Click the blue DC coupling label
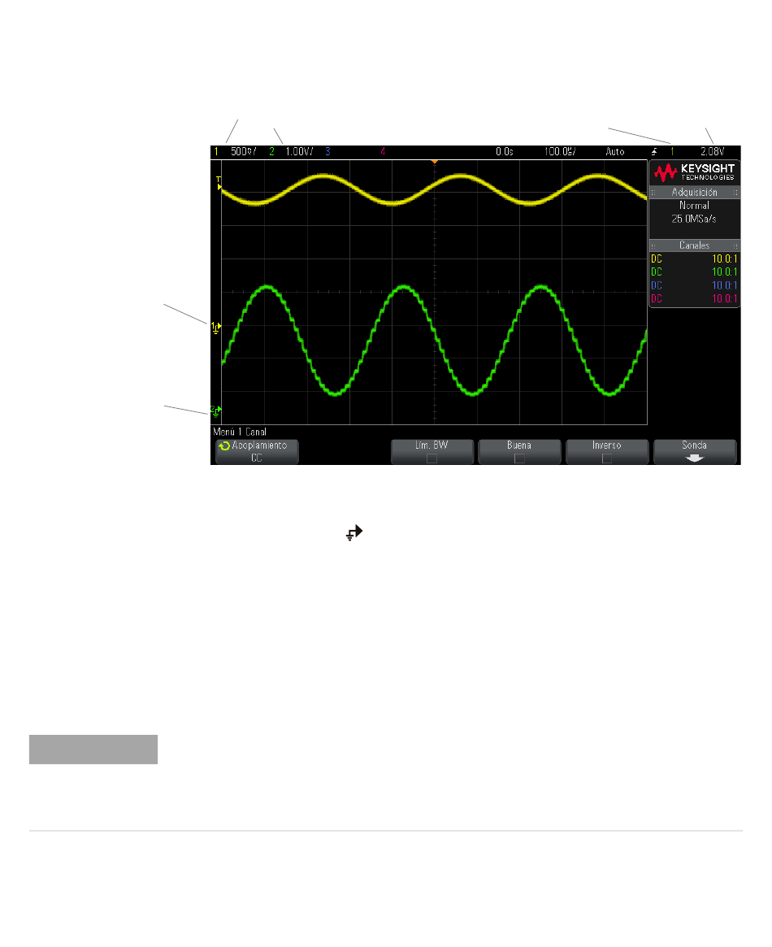 point(657,285)
